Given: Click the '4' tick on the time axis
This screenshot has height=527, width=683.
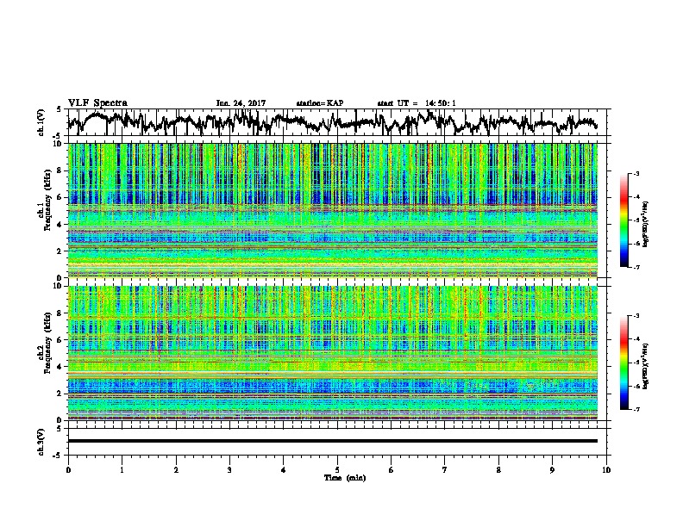Looking at the screenshot, I should click(x=284, y=470).
